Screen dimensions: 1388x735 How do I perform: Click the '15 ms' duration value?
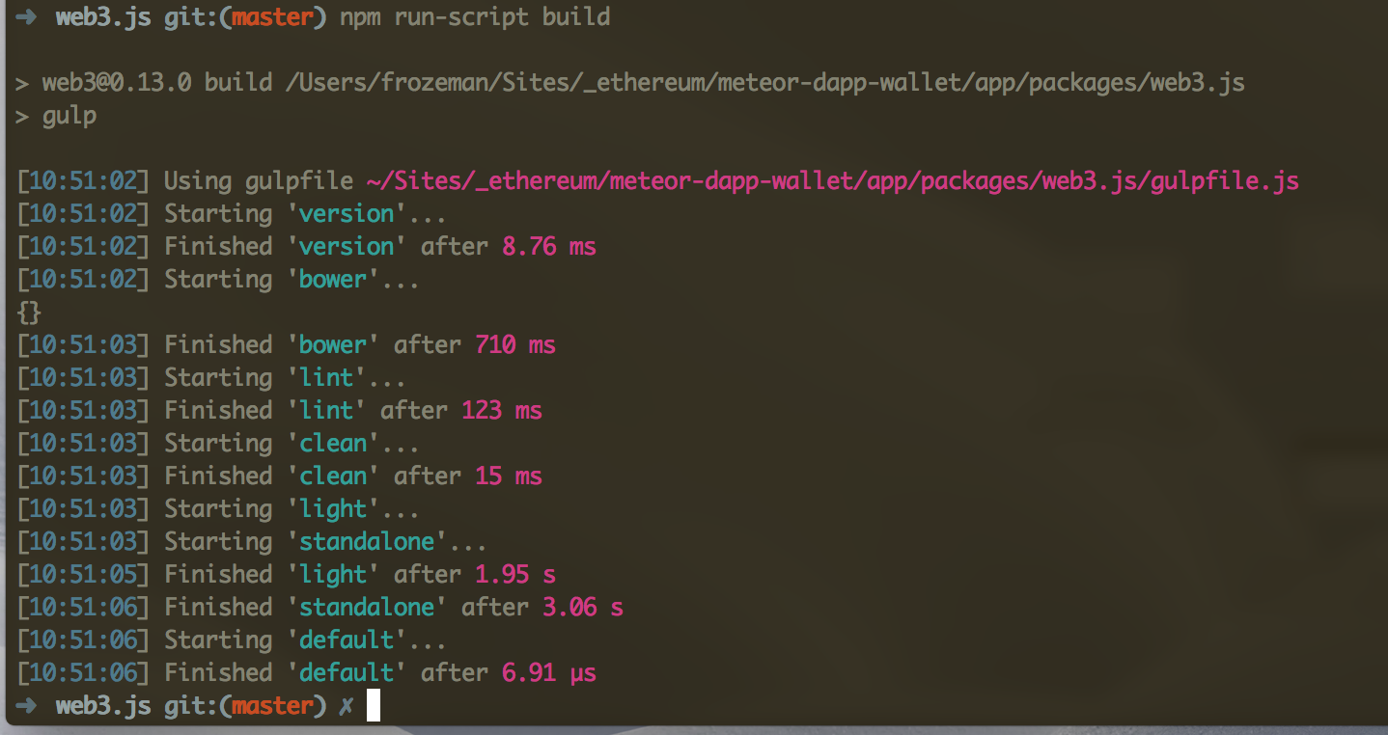(509, 476)
